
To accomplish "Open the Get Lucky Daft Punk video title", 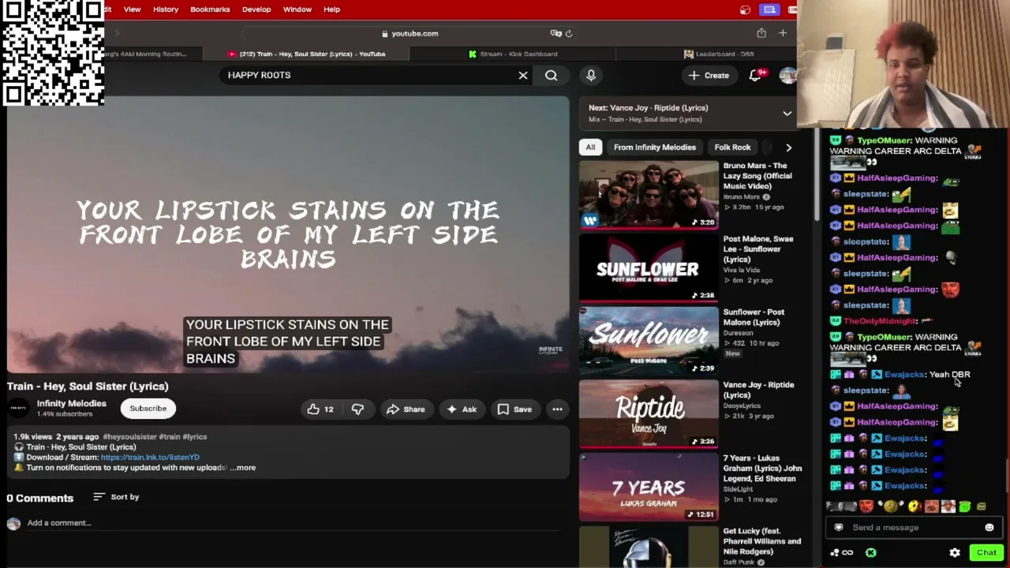I will point(762,541).
